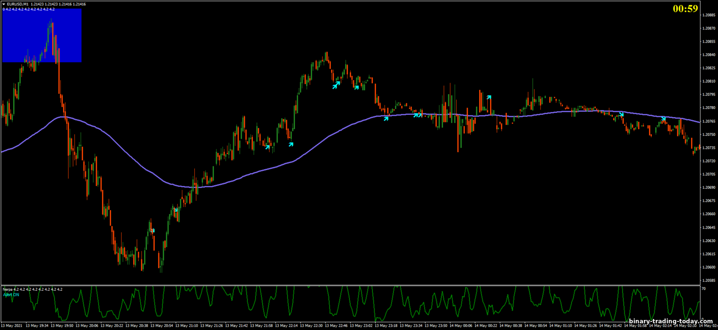Click the 13 May 21:10 time label
Image resolution: width=718 pixels, height=330 pixels.
[187, 326]
